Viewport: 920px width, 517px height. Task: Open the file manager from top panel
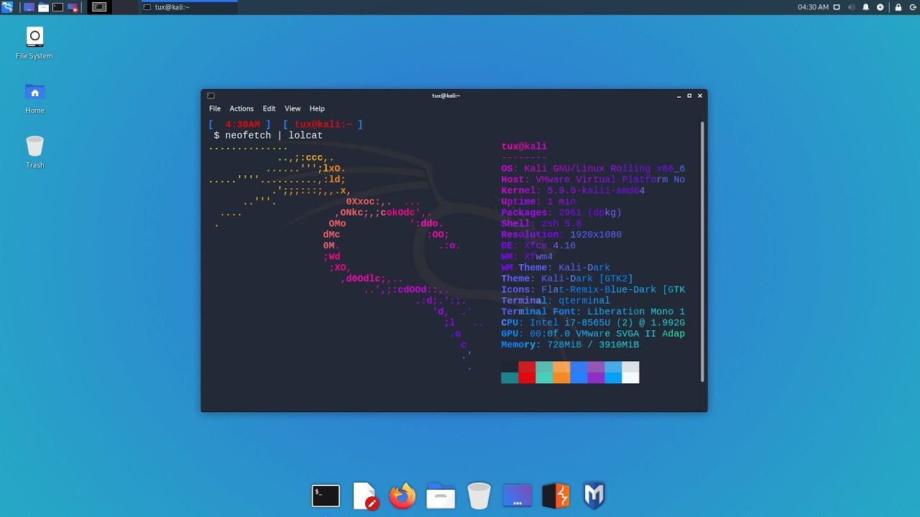pyautogui.click(x=43, y=7)
